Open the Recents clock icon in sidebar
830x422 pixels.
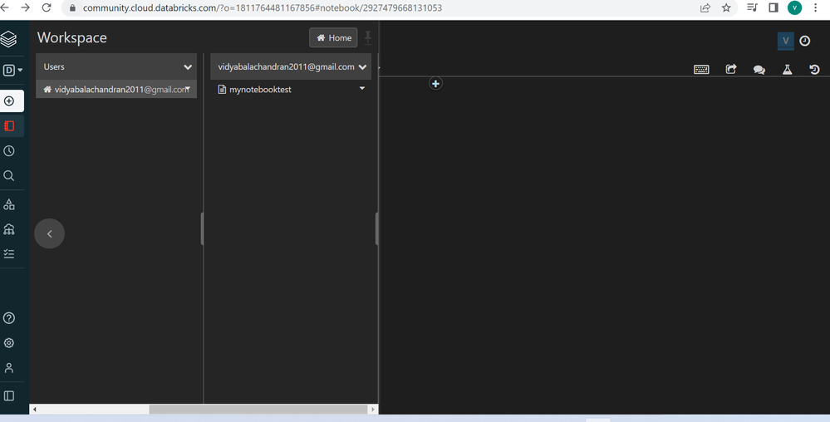click(x=10, y=151)
